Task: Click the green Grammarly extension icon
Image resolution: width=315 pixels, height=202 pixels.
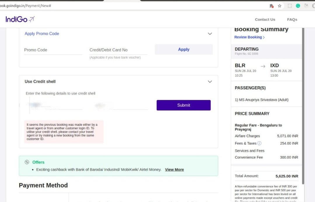Action: pyautogui.click(x=298, y=6)
